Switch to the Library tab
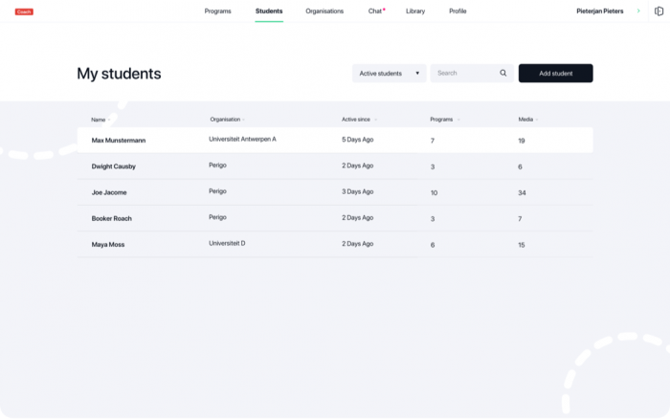 point(415,11)
